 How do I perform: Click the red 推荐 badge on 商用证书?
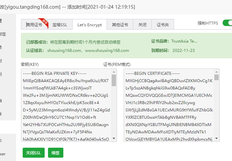click(43, 21)
